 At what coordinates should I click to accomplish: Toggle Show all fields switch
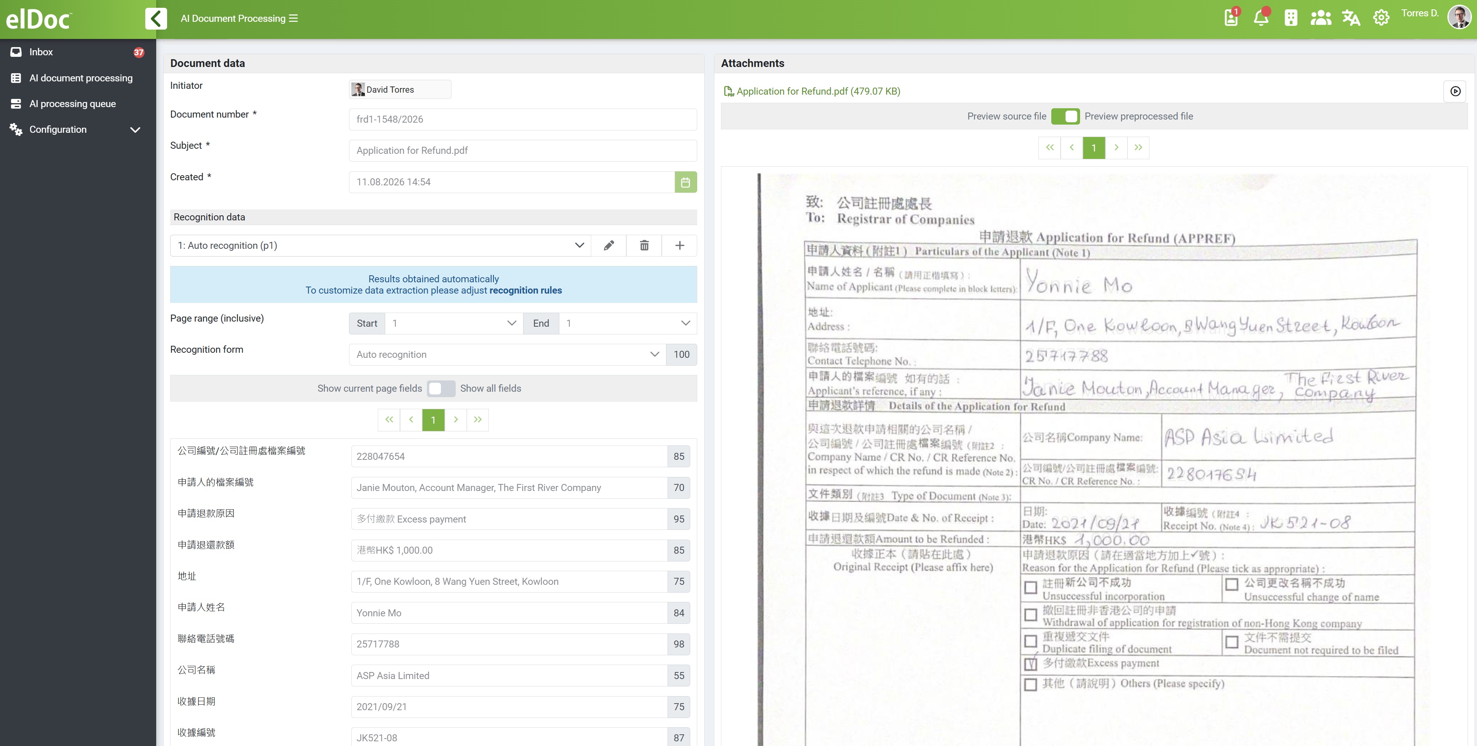tap(441, 389)
